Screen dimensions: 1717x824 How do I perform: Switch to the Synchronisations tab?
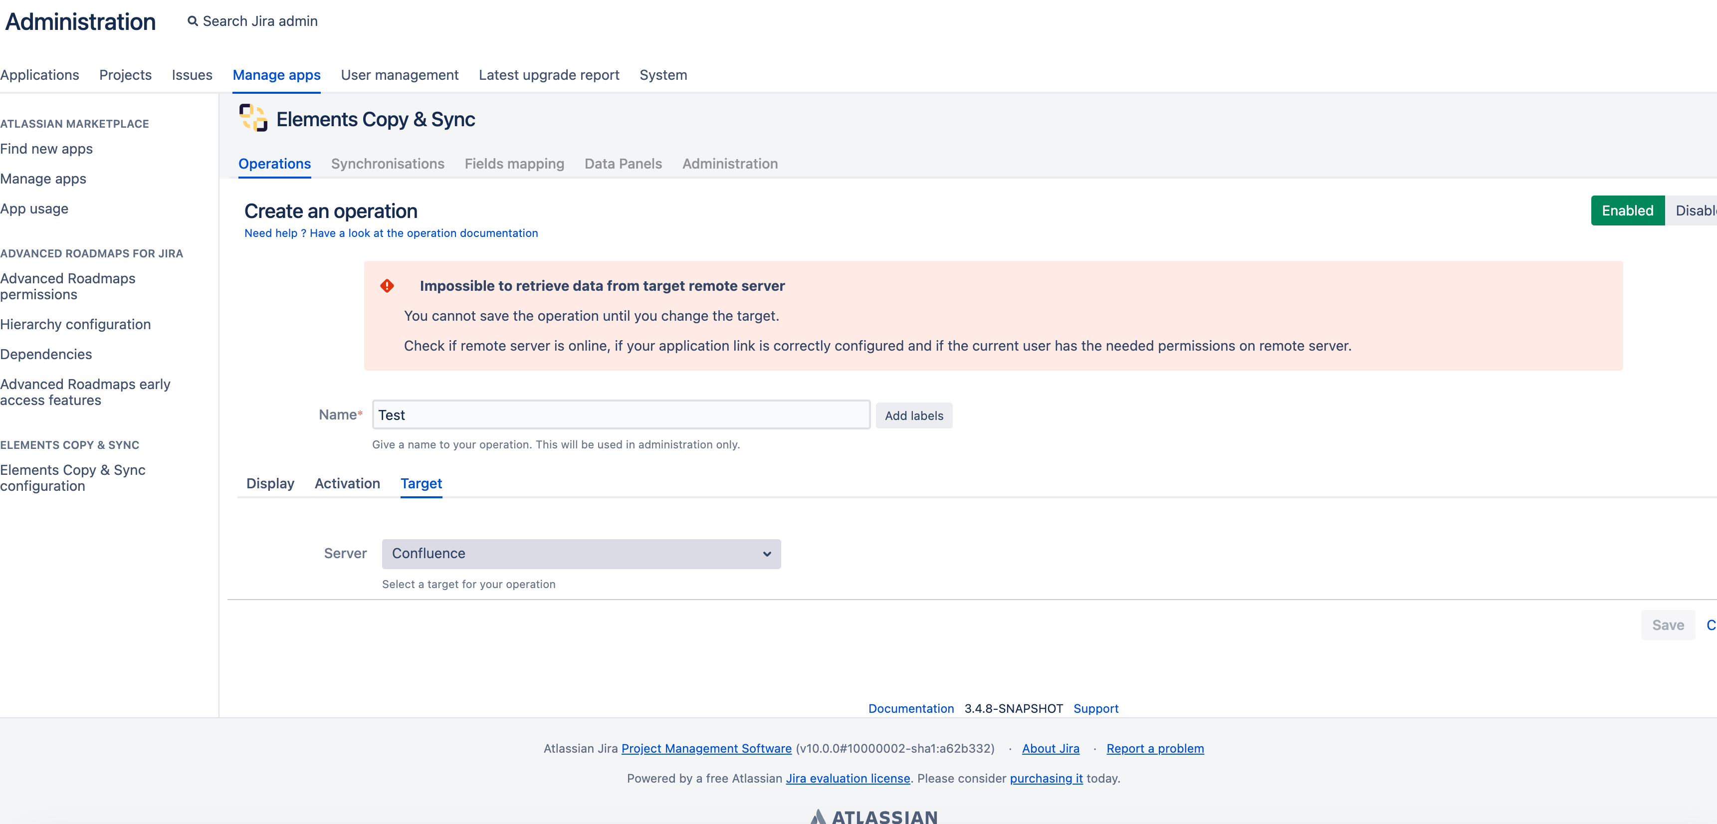(387, 164)
